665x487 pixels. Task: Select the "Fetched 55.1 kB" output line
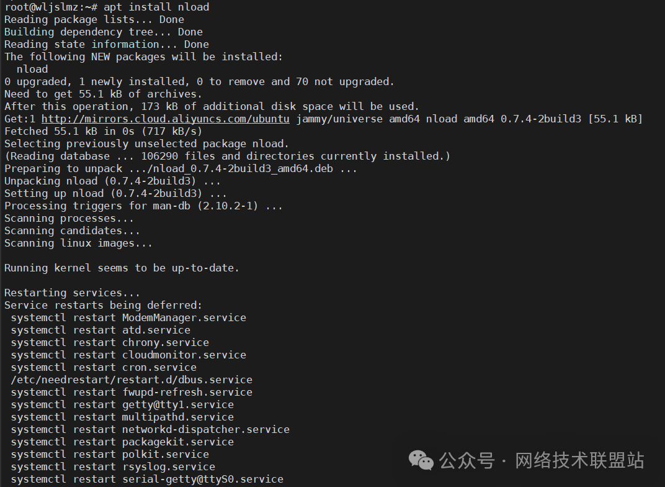93,131
